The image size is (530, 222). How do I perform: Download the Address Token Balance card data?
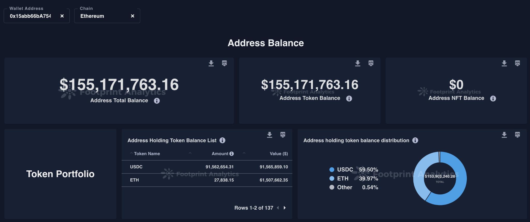coord(358,63)
